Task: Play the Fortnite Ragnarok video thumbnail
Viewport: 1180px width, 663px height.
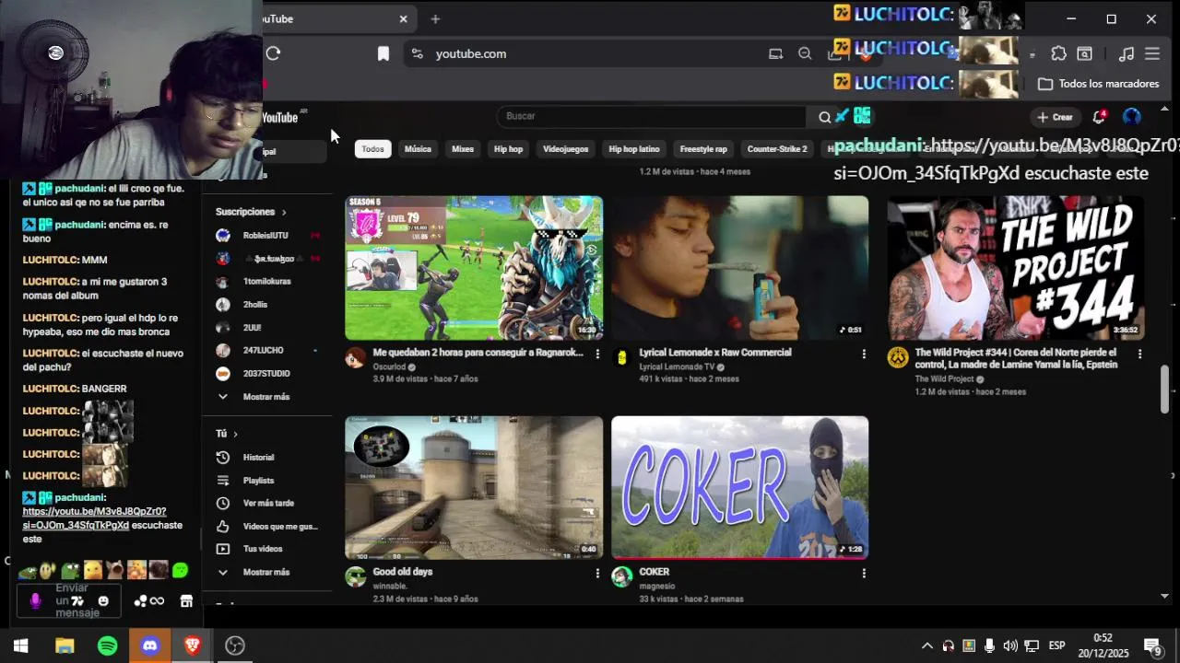Action: point(474,268)
